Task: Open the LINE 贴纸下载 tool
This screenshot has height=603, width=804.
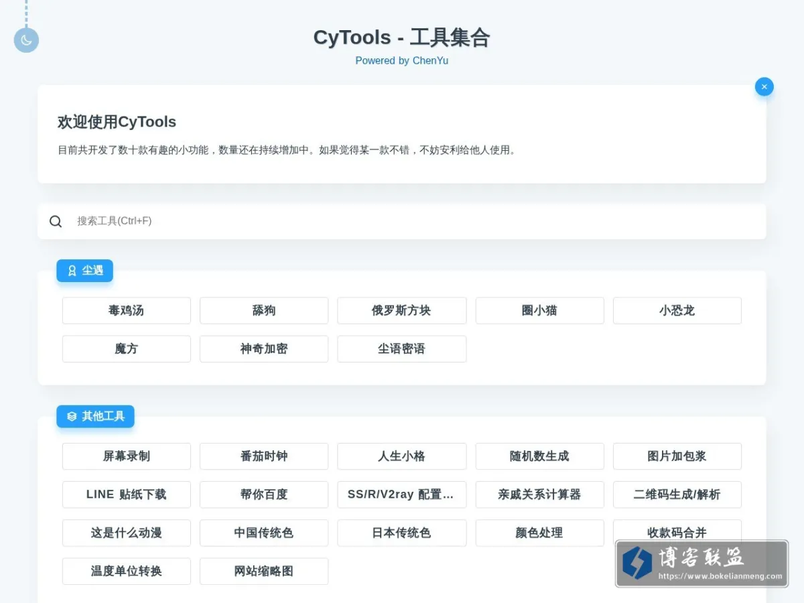Action: [127, 494]
